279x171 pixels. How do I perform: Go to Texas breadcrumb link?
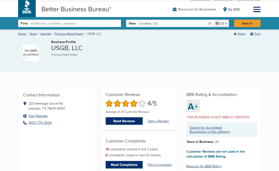pyautogui.click(x=33, y=34)
